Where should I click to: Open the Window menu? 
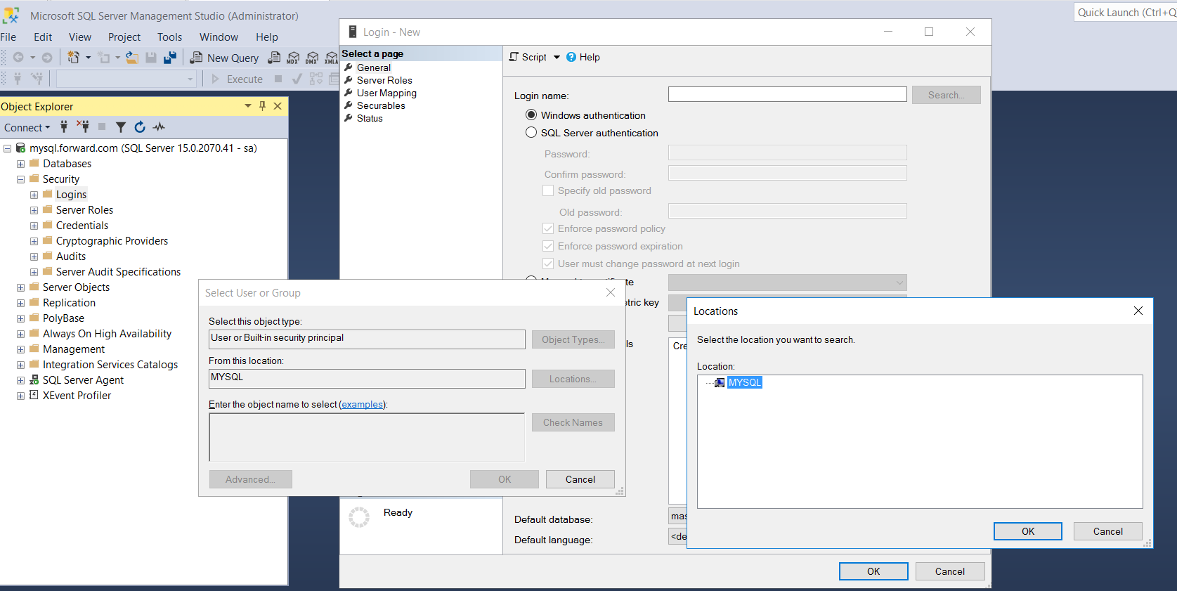tap(219, 37)
